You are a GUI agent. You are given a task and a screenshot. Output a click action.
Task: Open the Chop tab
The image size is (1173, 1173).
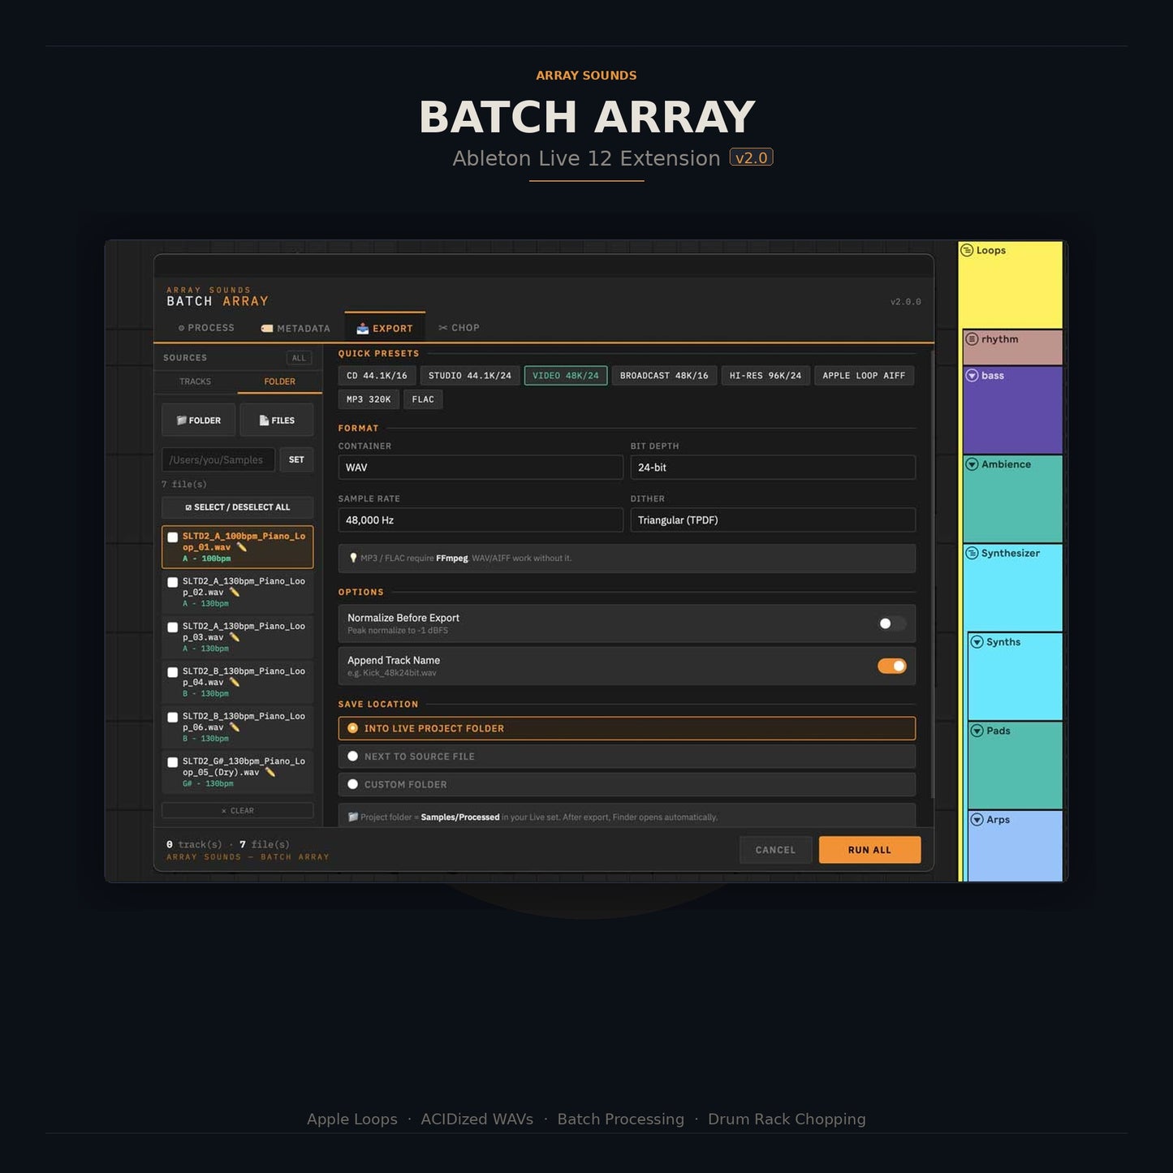[459, 328]
